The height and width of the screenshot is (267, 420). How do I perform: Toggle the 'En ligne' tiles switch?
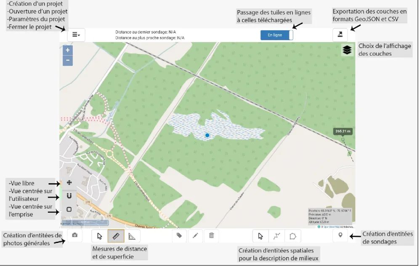(x=277, y=35)
